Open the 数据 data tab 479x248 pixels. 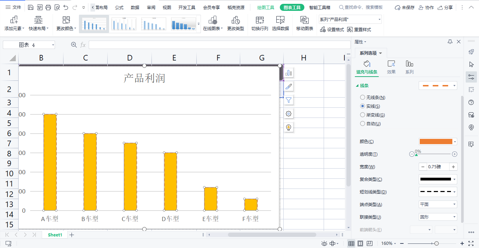pos(135,7)
